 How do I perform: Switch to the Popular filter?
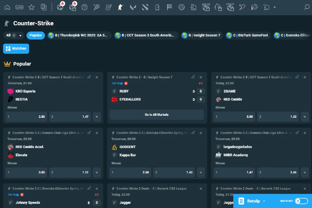click(36, 35)
